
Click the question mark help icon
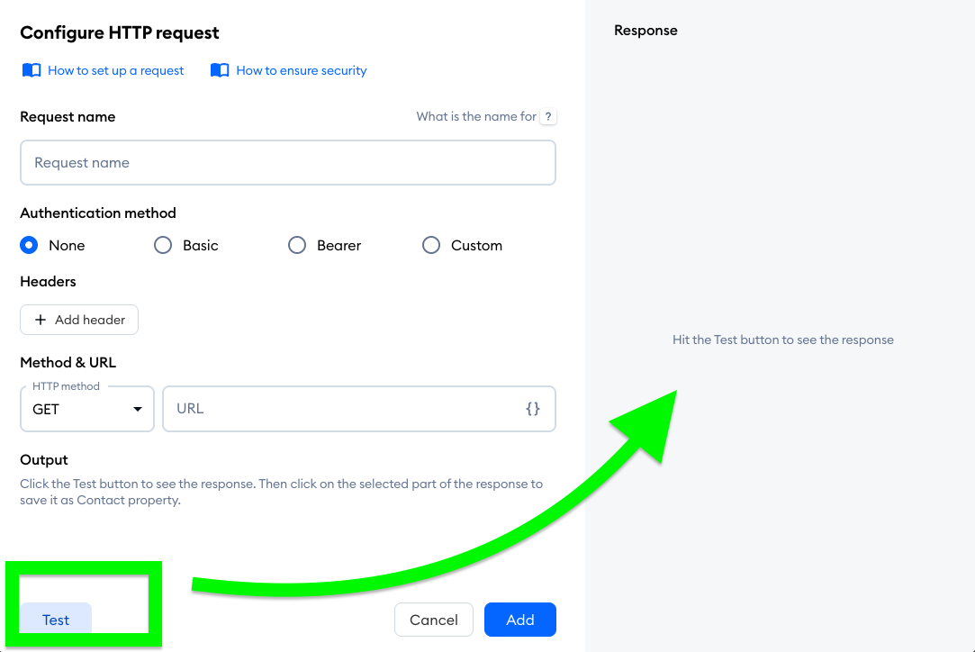547,116
